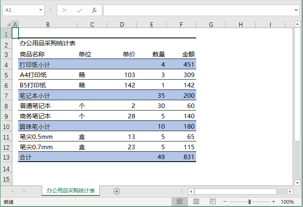Click the A4打印纸 cell

click(x=48, y=75)
